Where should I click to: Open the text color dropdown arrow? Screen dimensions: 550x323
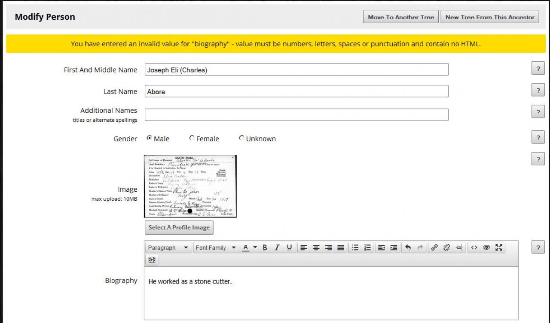point(255,248)
